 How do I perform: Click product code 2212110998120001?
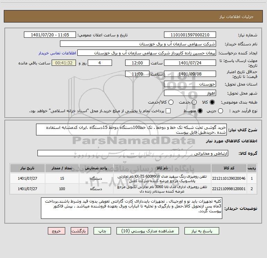(229, 189)
